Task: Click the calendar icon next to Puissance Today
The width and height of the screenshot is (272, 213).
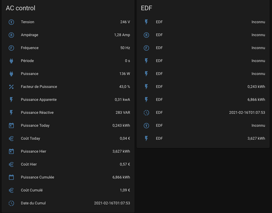Action: (x=11, y=126)
